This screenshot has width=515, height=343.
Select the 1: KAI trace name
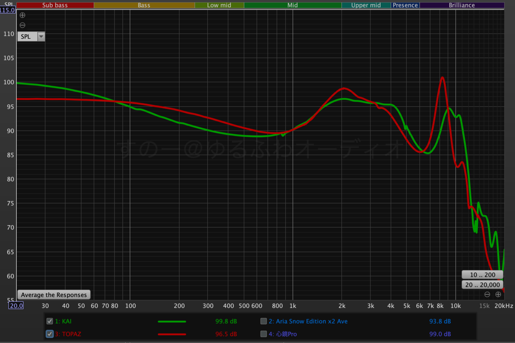pyautogui.click(x=64, y=321)
